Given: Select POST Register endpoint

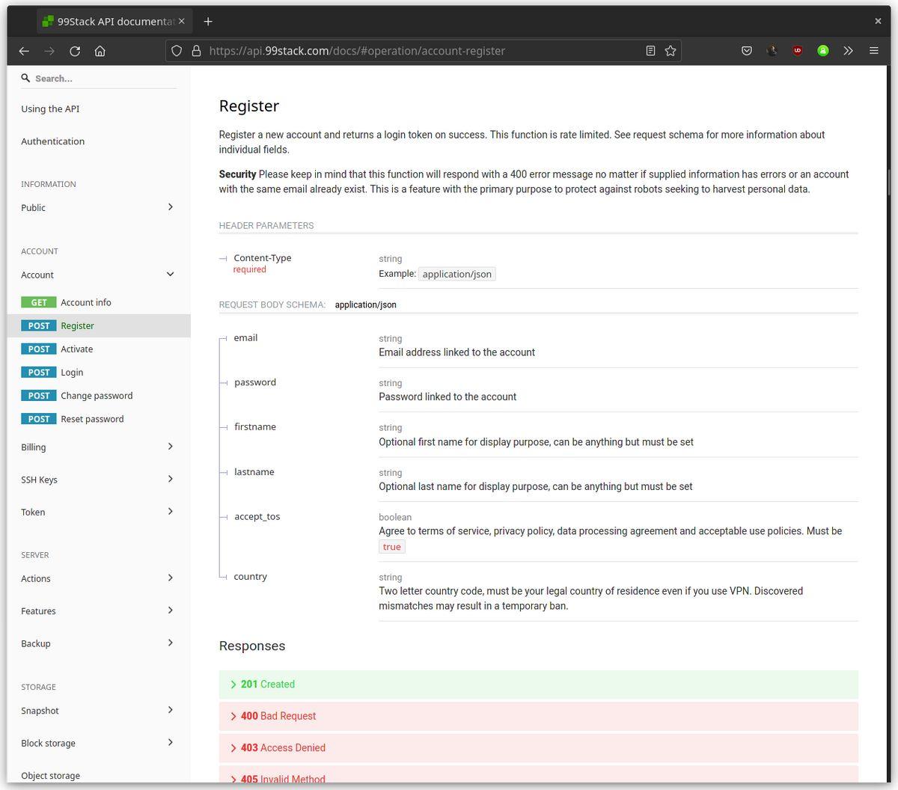Looking at the screenshot, I should pos(99,325).
